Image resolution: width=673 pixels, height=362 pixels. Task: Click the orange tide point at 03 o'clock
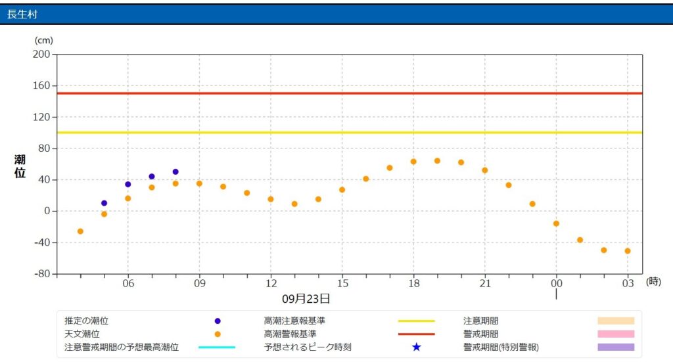coord(628,251)
